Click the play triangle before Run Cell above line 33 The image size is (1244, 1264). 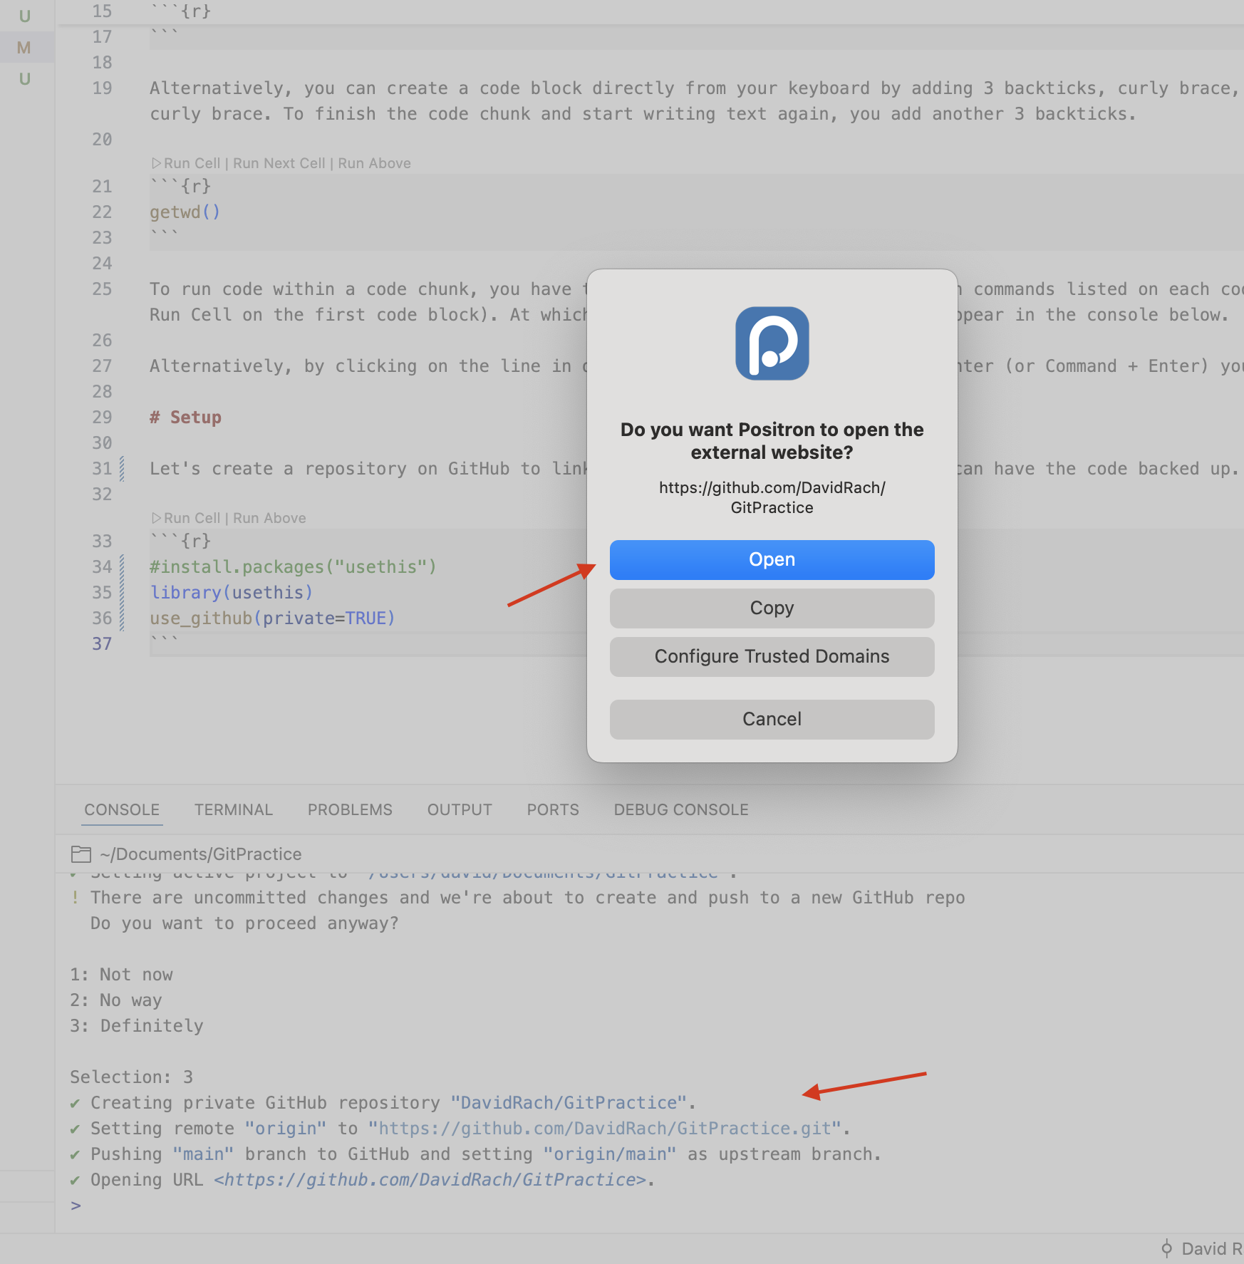pyautogui.click(x=156, y=518)
